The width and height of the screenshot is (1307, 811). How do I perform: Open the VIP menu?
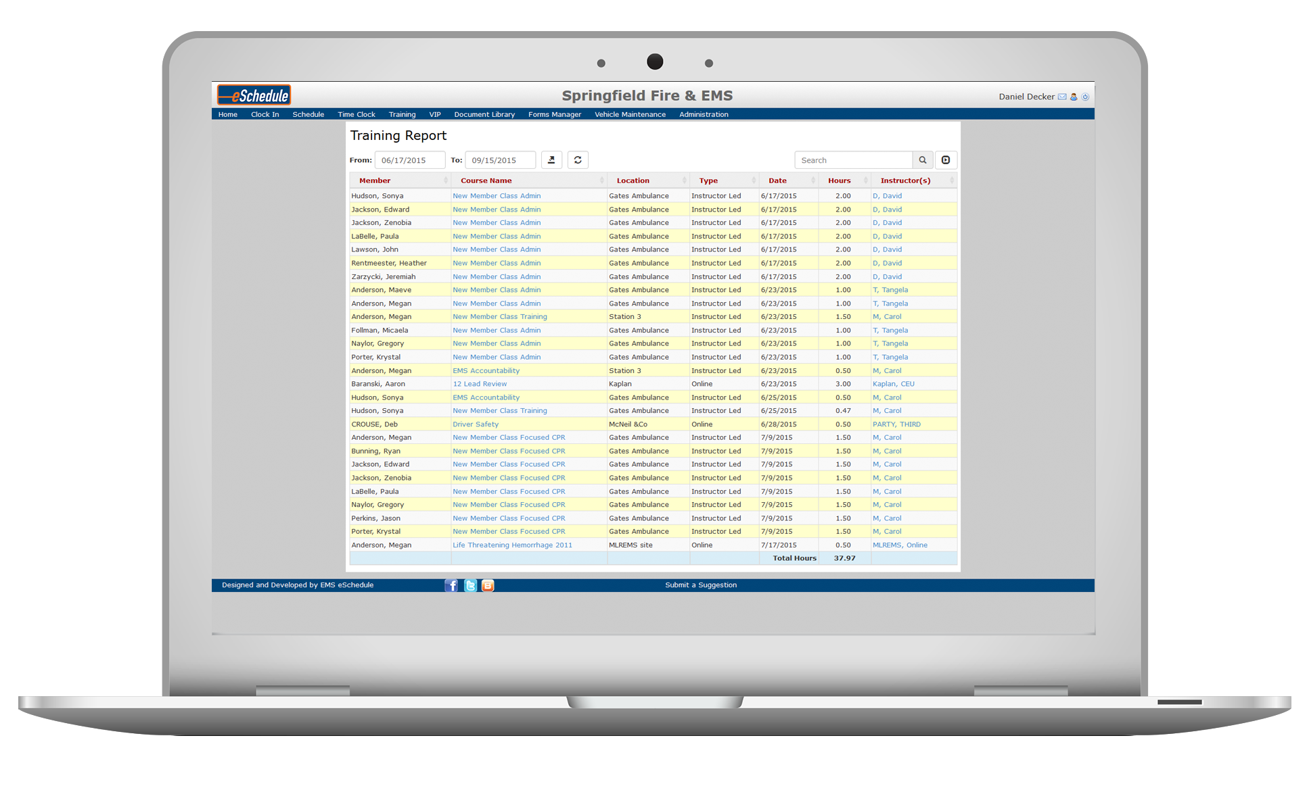click(x=435, y=114)
